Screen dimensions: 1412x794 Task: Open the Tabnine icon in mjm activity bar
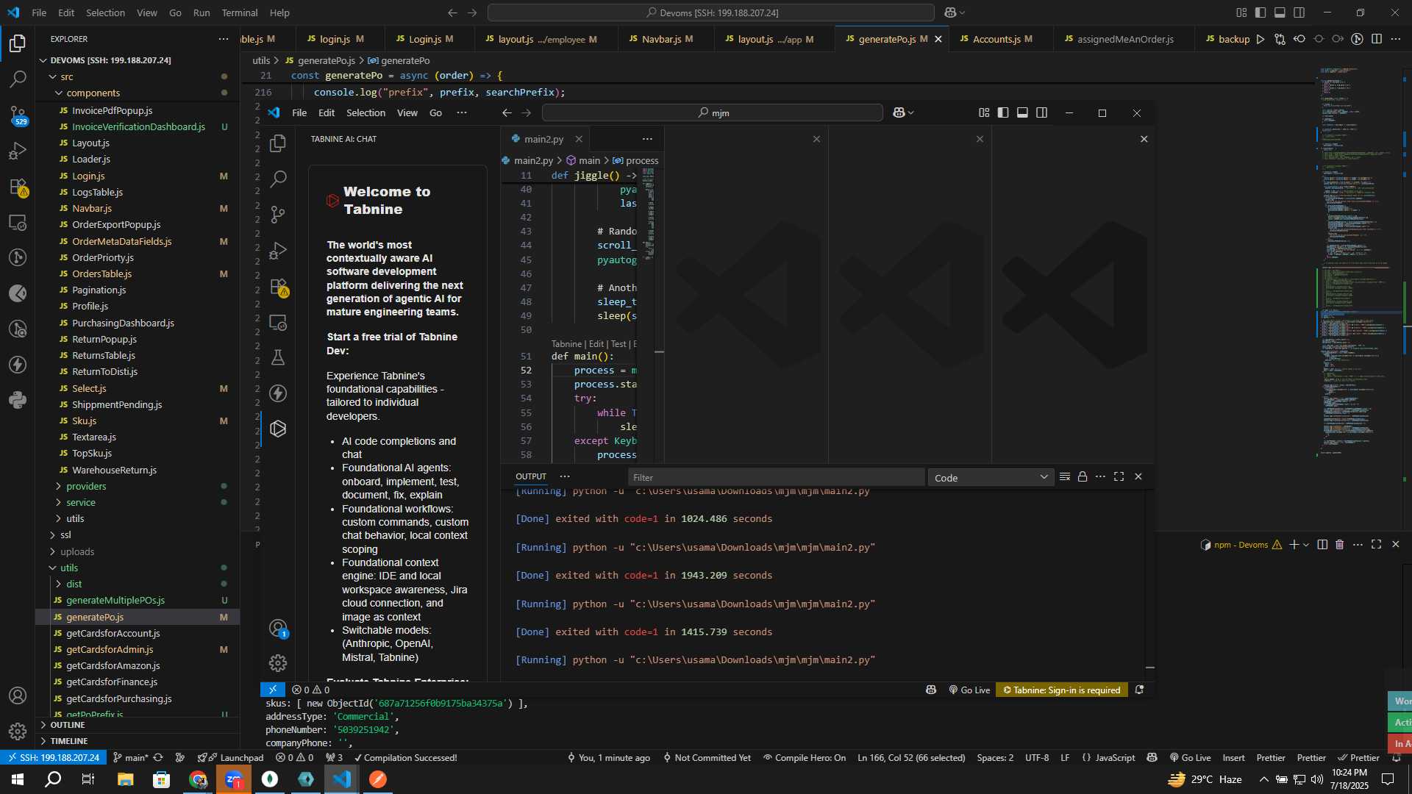pyautogui.click(x=278, y=429)
